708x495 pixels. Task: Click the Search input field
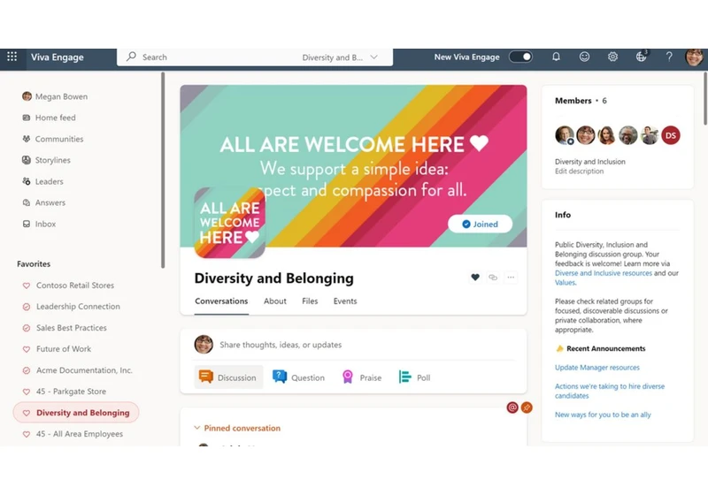tap(255, 57)
